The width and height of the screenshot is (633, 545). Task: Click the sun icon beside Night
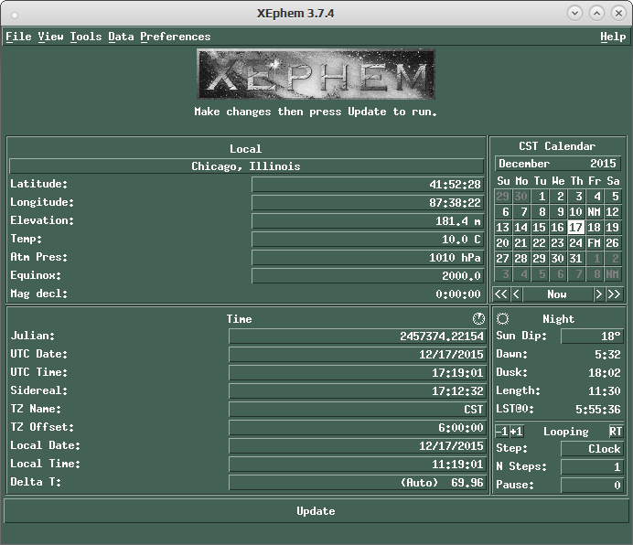tap(502, 318)
